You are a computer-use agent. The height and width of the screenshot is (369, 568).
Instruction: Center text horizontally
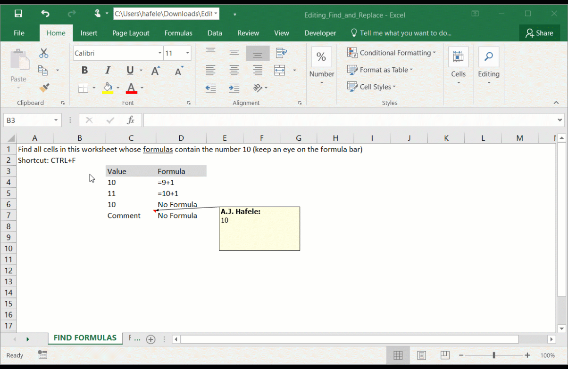pos(234,71)
